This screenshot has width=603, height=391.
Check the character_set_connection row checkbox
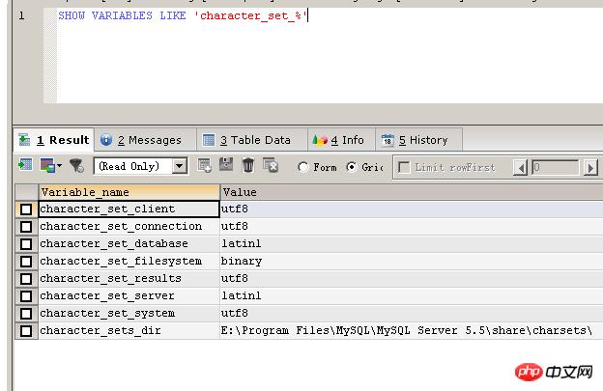[x=26, y=227]
